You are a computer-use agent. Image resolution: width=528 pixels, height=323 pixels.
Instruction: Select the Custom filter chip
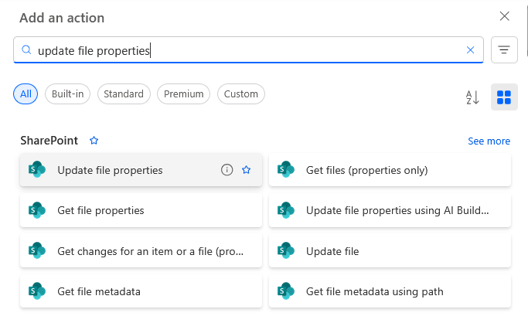point(241,93)
